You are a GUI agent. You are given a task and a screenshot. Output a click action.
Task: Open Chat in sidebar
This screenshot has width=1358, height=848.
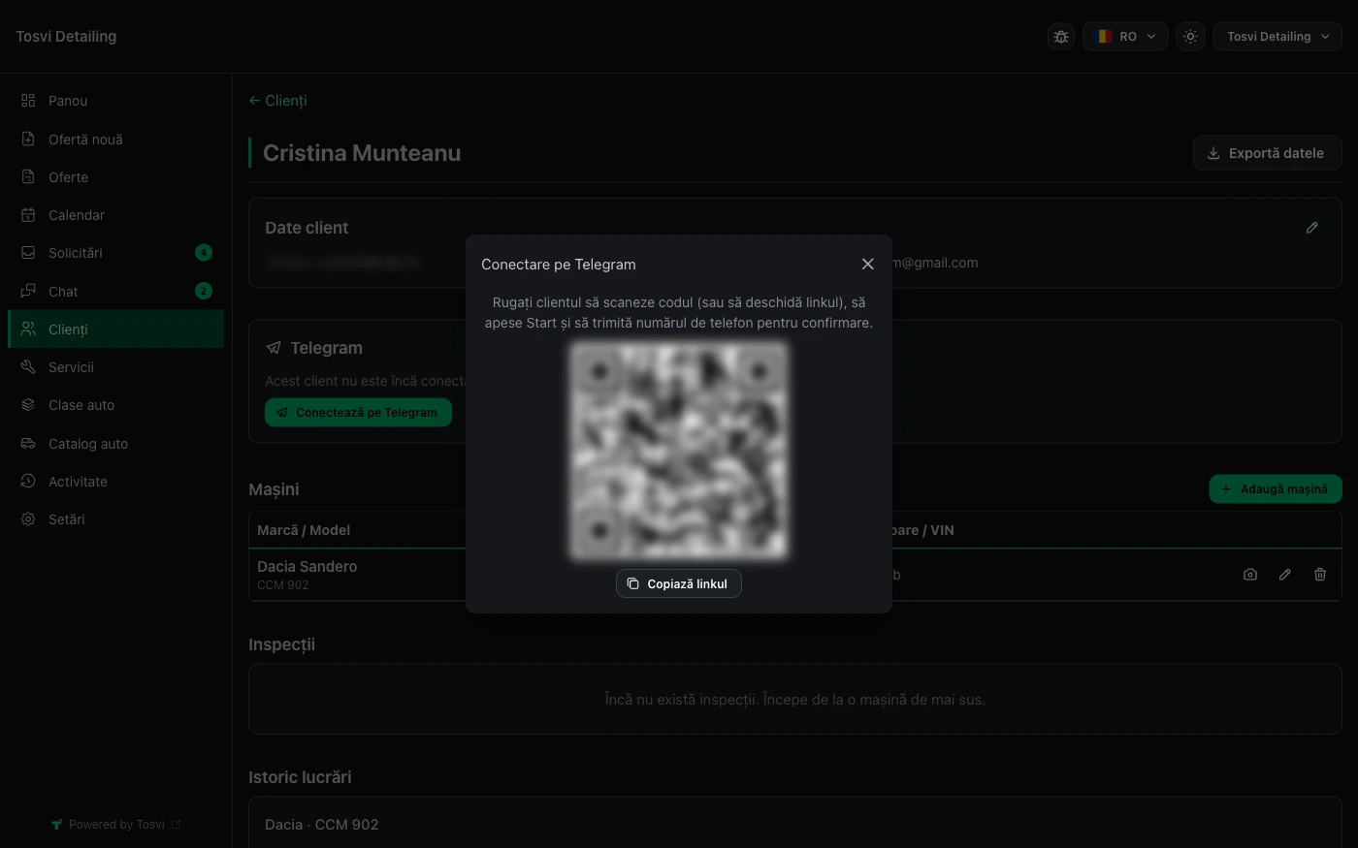pos(116,292)
